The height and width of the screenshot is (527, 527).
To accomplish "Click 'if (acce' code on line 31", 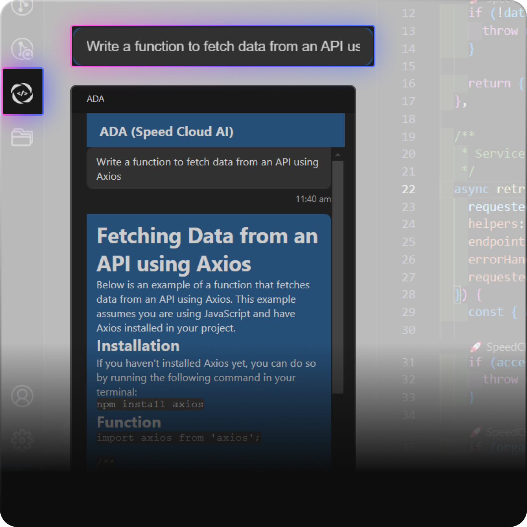I will [x=497, y=362].
